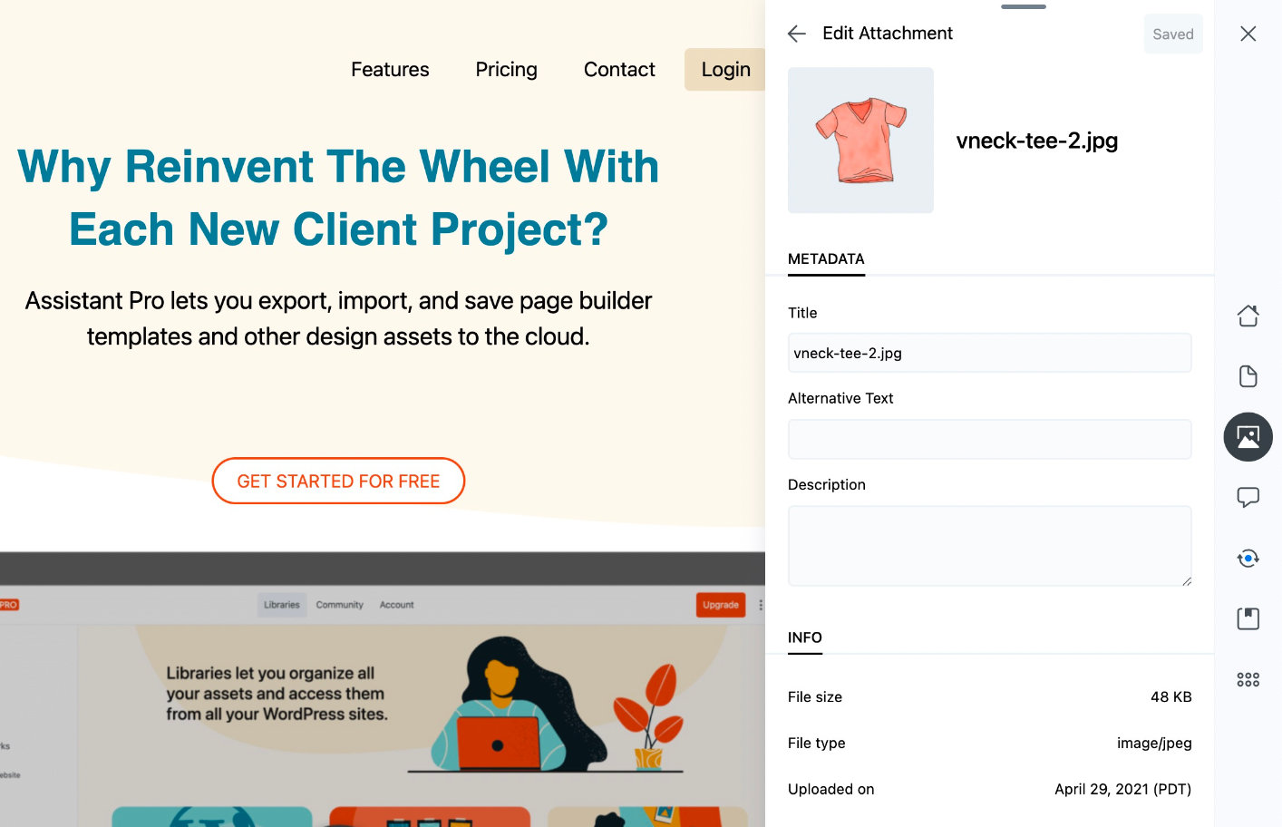Open the apps grid icon
1282x827 pixels.
point(1248,679)
